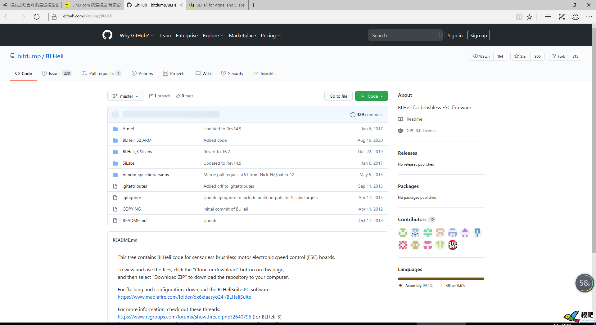This screenshot has height=325, width=596.
Task: Open the README.md file in list
Action: (134, 220)
